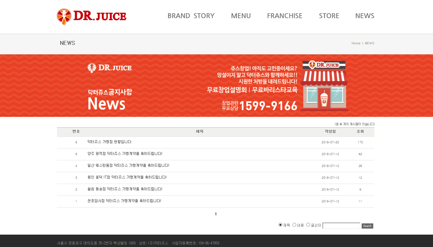The image size is (433, 247).
Task: Go to Home in the breadcrumb
Action: (x=356, y=43)
